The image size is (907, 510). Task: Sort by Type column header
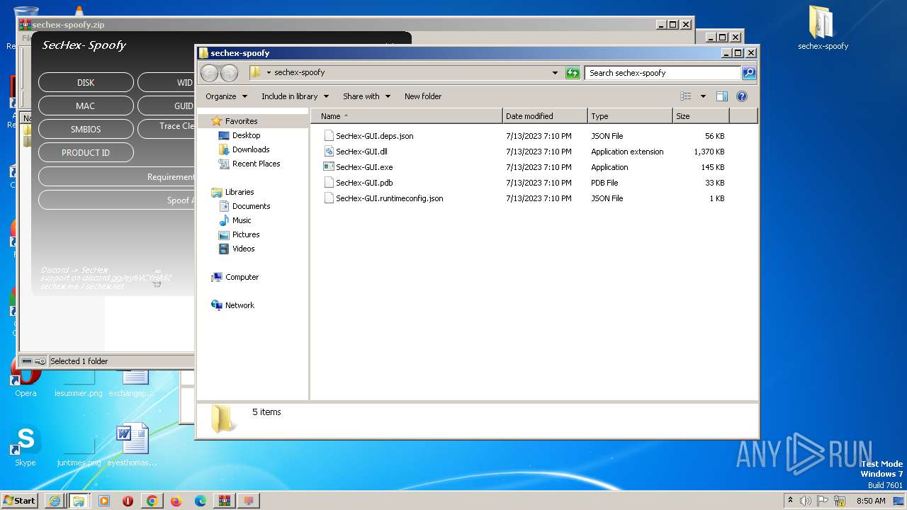point(630,116)
